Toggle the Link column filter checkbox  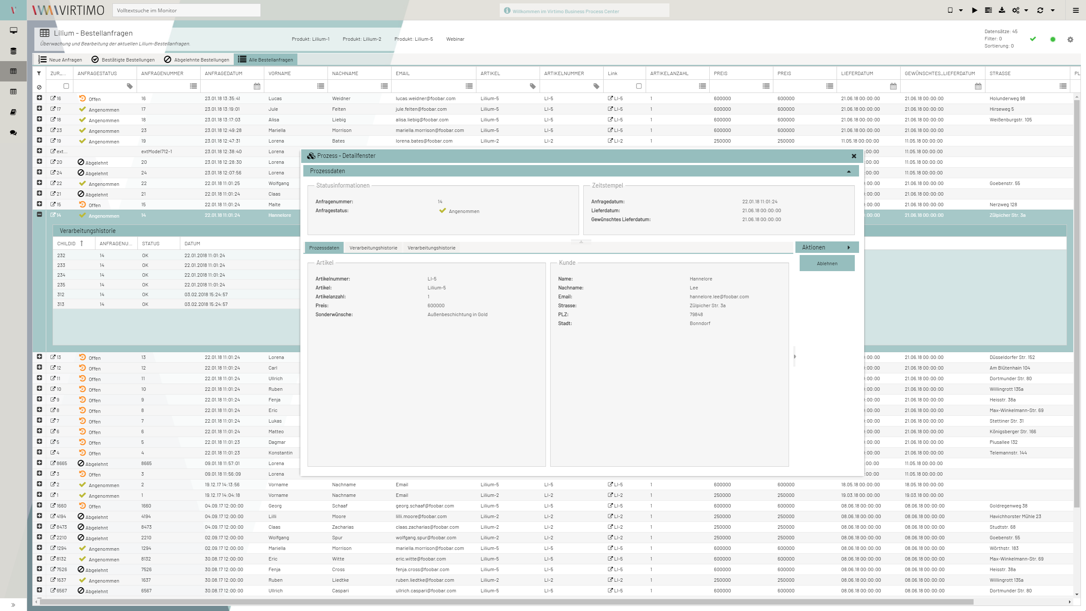click(639, 86)
